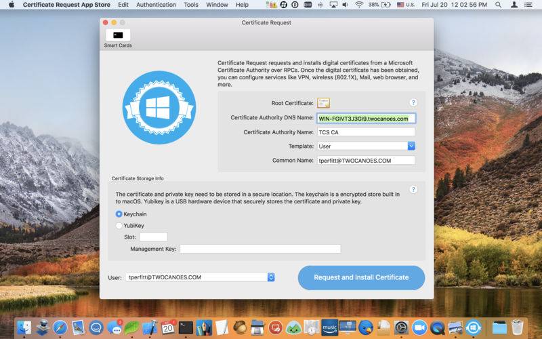This screenshot has height=339, width=542.
Task: Open Finder from the Dock
Action: click(x=24, y=327)
